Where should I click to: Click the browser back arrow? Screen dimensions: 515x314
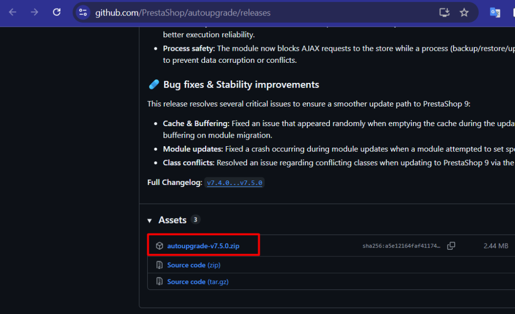(13, 13)
